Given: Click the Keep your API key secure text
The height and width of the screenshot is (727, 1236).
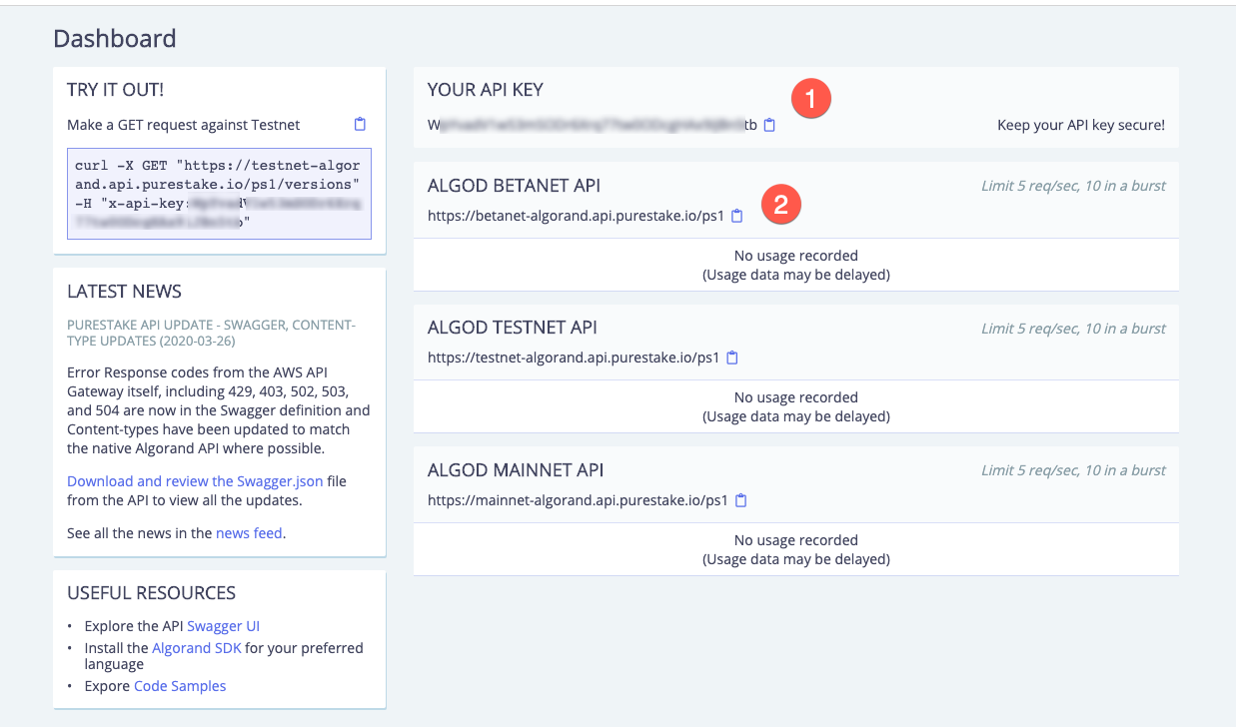Looking at the screenshot, I should coord(1081,124).
